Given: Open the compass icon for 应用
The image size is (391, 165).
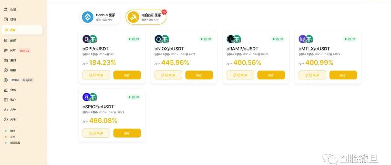Looking at the screenshot, I should coord(6,70).
